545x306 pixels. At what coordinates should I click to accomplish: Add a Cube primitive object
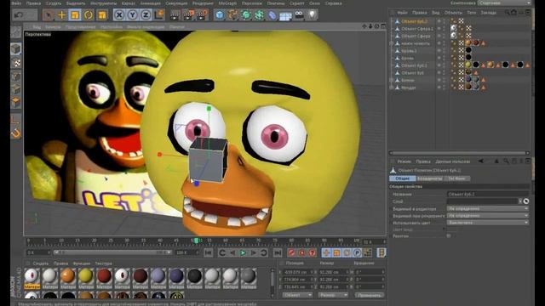point(220,15)
